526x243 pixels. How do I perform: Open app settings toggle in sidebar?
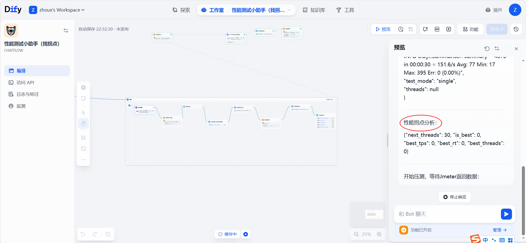pos(66,31)
